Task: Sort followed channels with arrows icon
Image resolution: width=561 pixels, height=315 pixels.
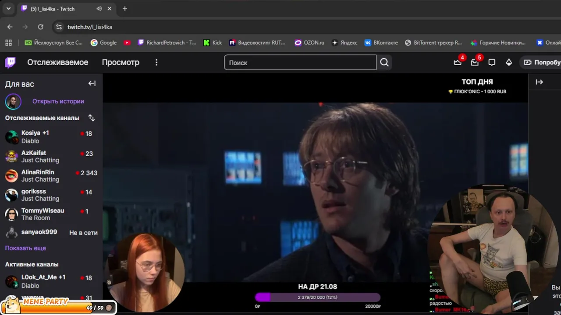Action: 91,118
